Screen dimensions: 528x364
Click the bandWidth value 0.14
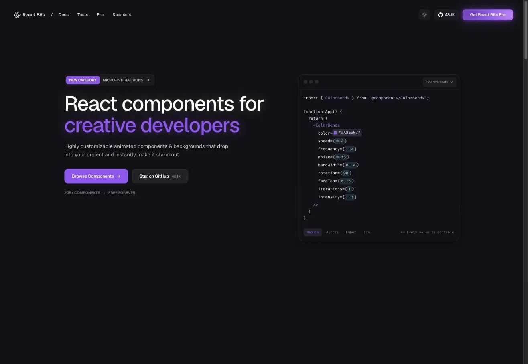click(351, 165)
